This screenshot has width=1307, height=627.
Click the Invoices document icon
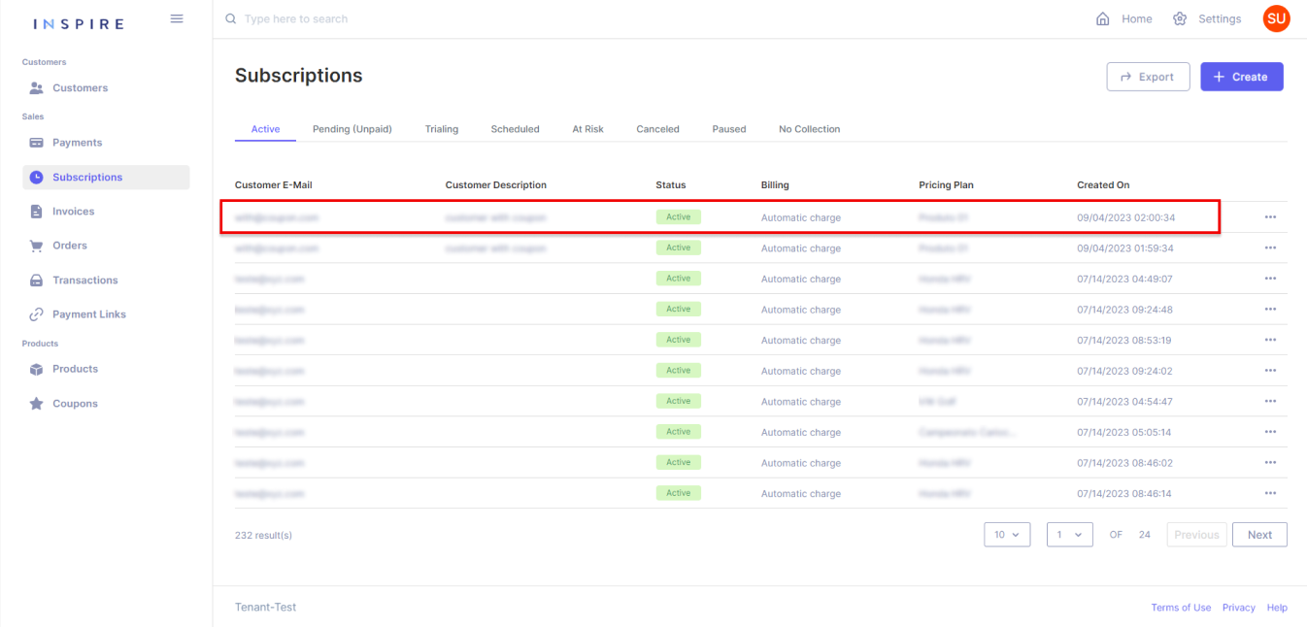tap(36, 212)
